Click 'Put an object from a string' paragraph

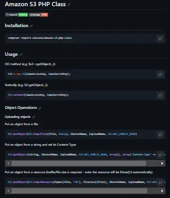[x=40, y=145]
